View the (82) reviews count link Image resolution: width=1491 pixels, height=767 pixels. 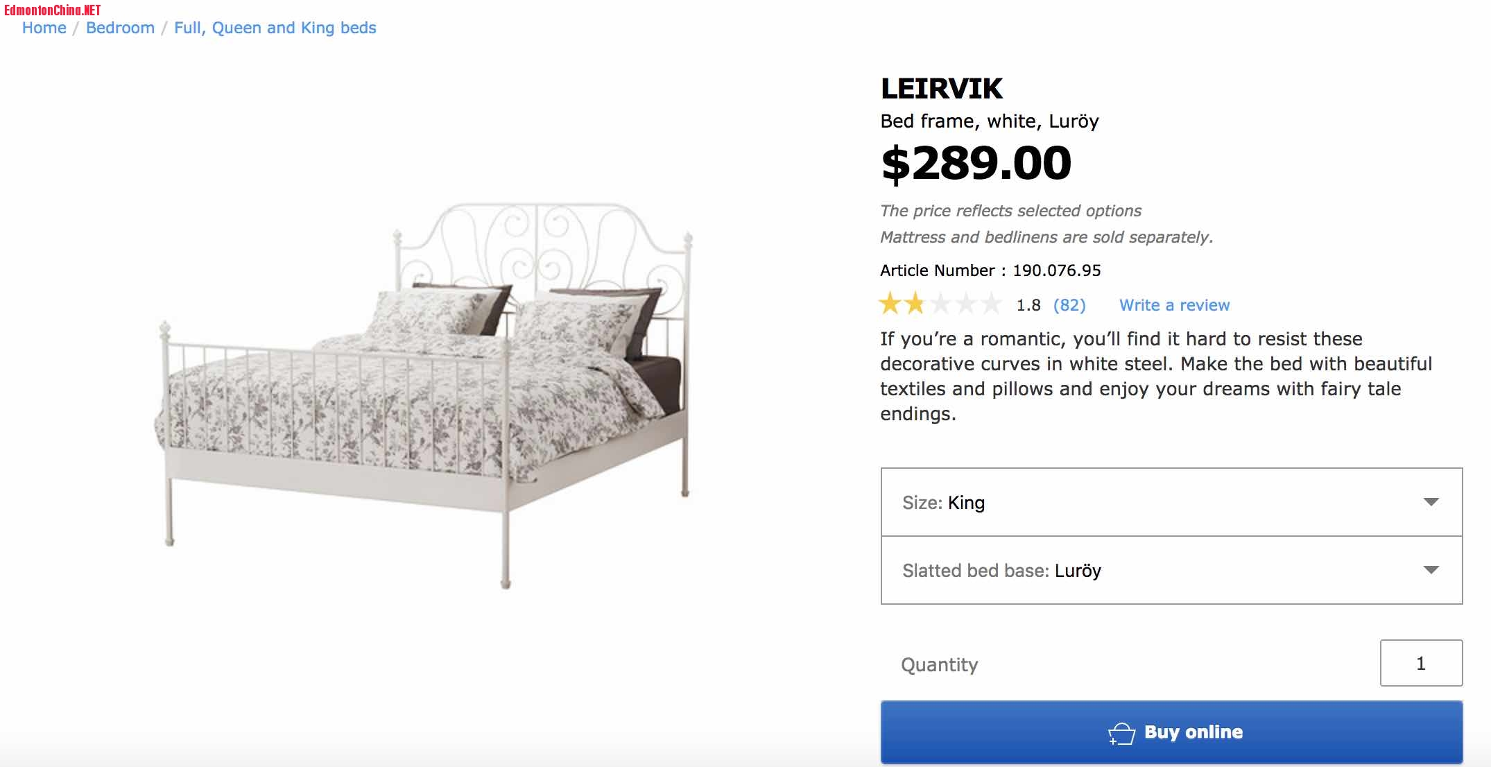1069,305
